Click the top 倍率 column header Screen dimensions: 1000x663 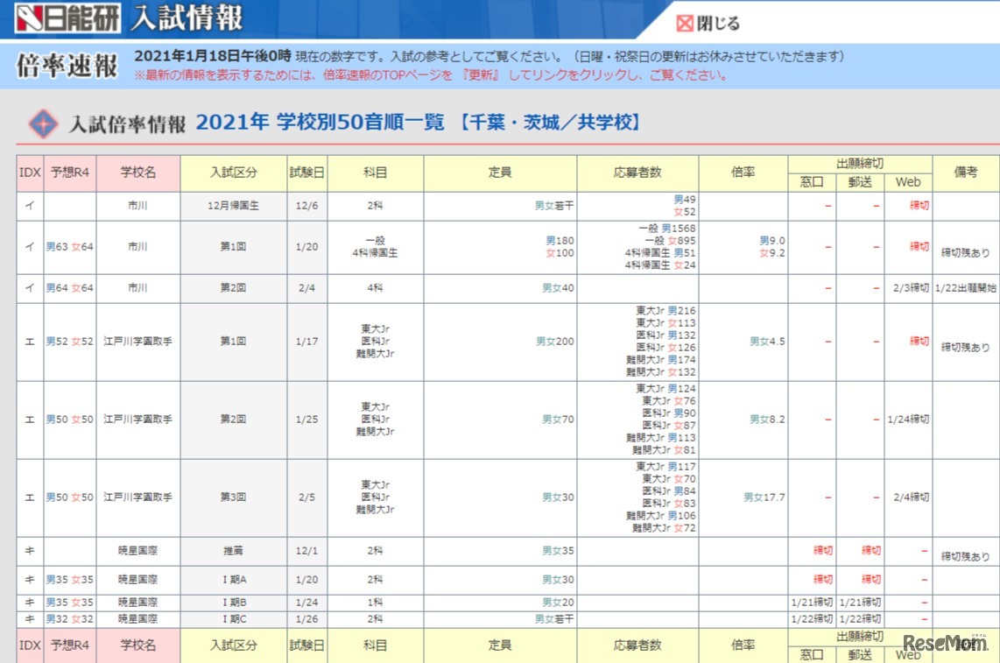coord(743,173)
